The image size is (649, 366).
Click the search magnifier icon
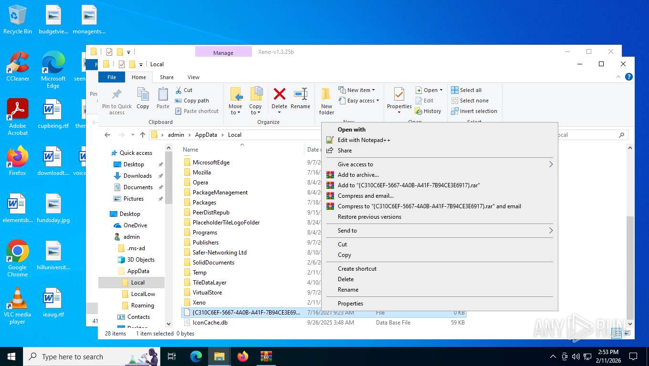pos(621,135)
